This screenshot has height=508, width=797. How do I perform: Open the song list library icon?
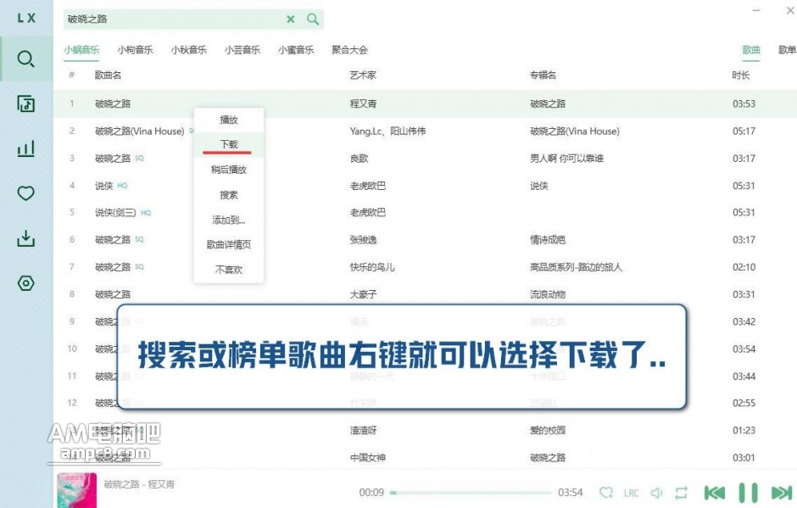click(26, 104)
